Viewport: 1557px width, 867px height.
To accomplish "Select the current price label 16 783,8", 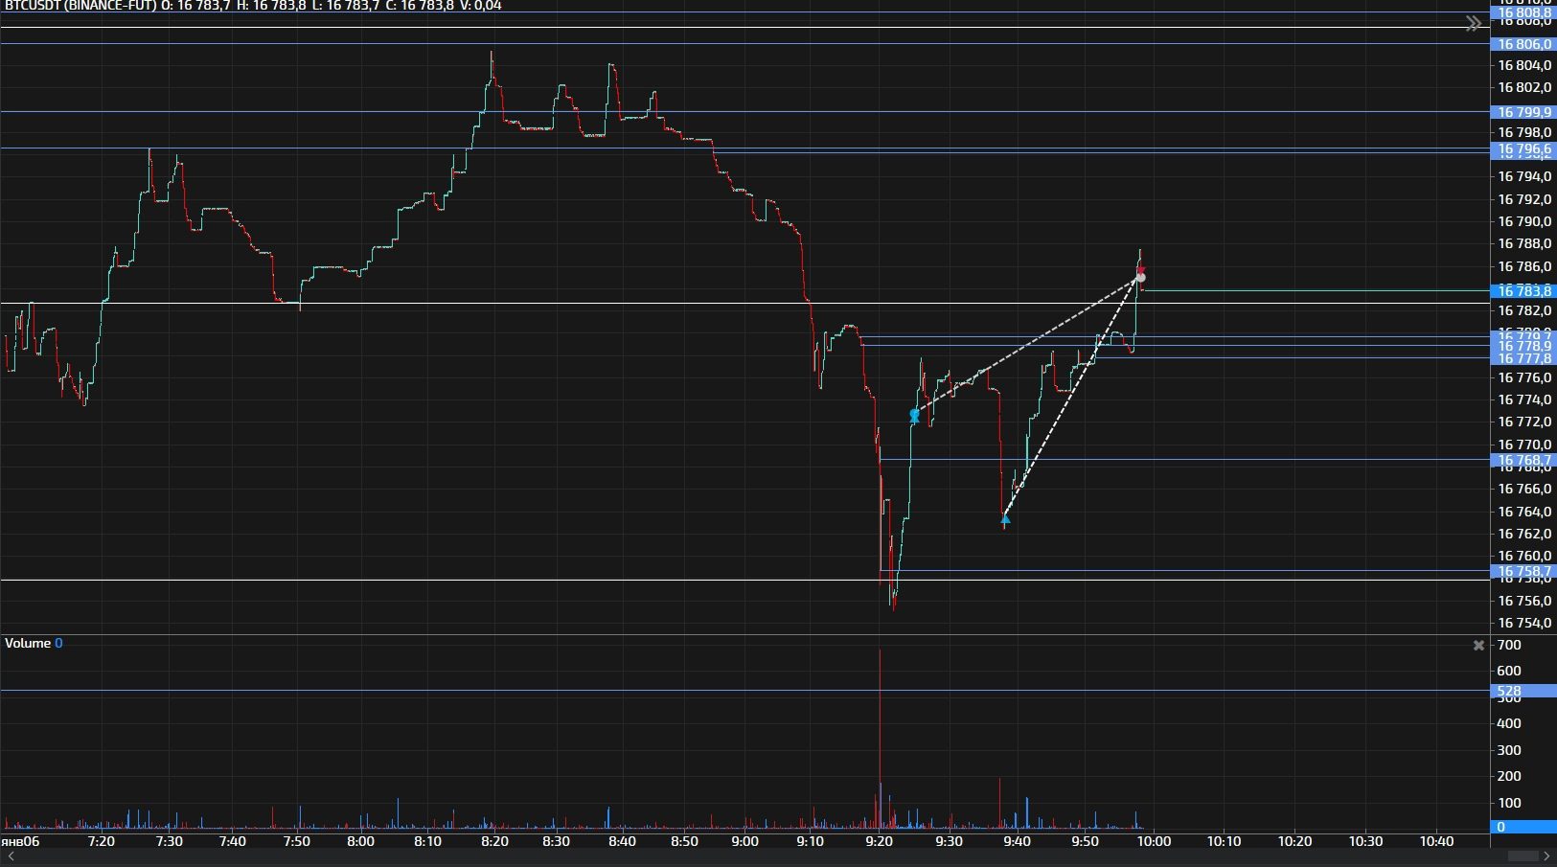I will tap(1523, 290).
